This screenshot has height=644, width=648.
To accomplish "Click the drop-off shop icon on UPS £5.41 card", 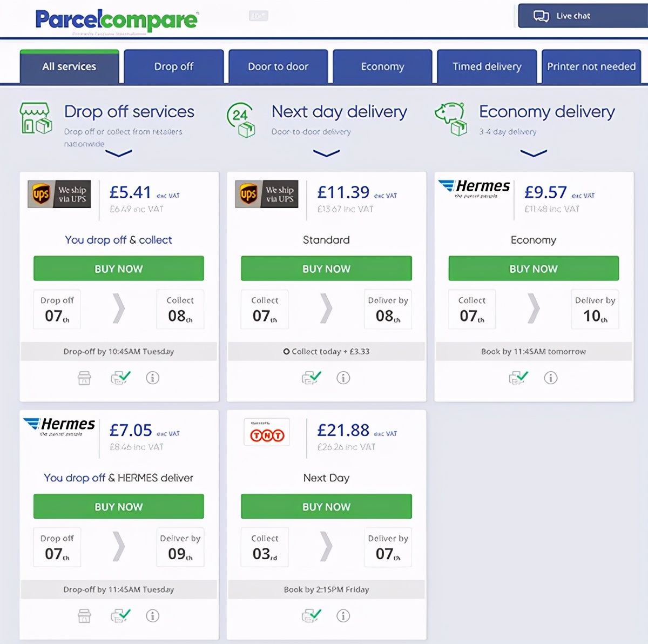I will click(x=84, y=378).
